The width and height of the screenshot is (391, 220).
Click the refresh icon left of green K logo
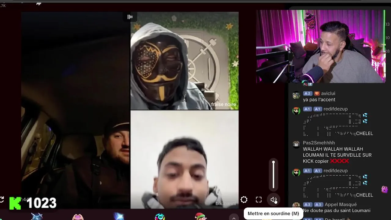click(2, 200)
